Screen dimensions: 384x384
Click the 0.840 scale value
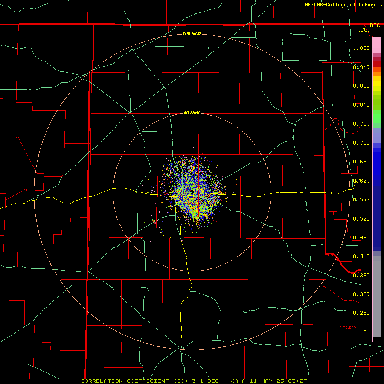point(361,105)
